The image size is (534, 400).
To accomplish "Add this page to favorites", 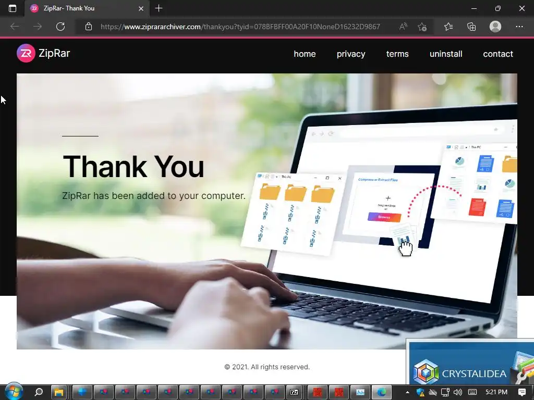I will 422,27.
